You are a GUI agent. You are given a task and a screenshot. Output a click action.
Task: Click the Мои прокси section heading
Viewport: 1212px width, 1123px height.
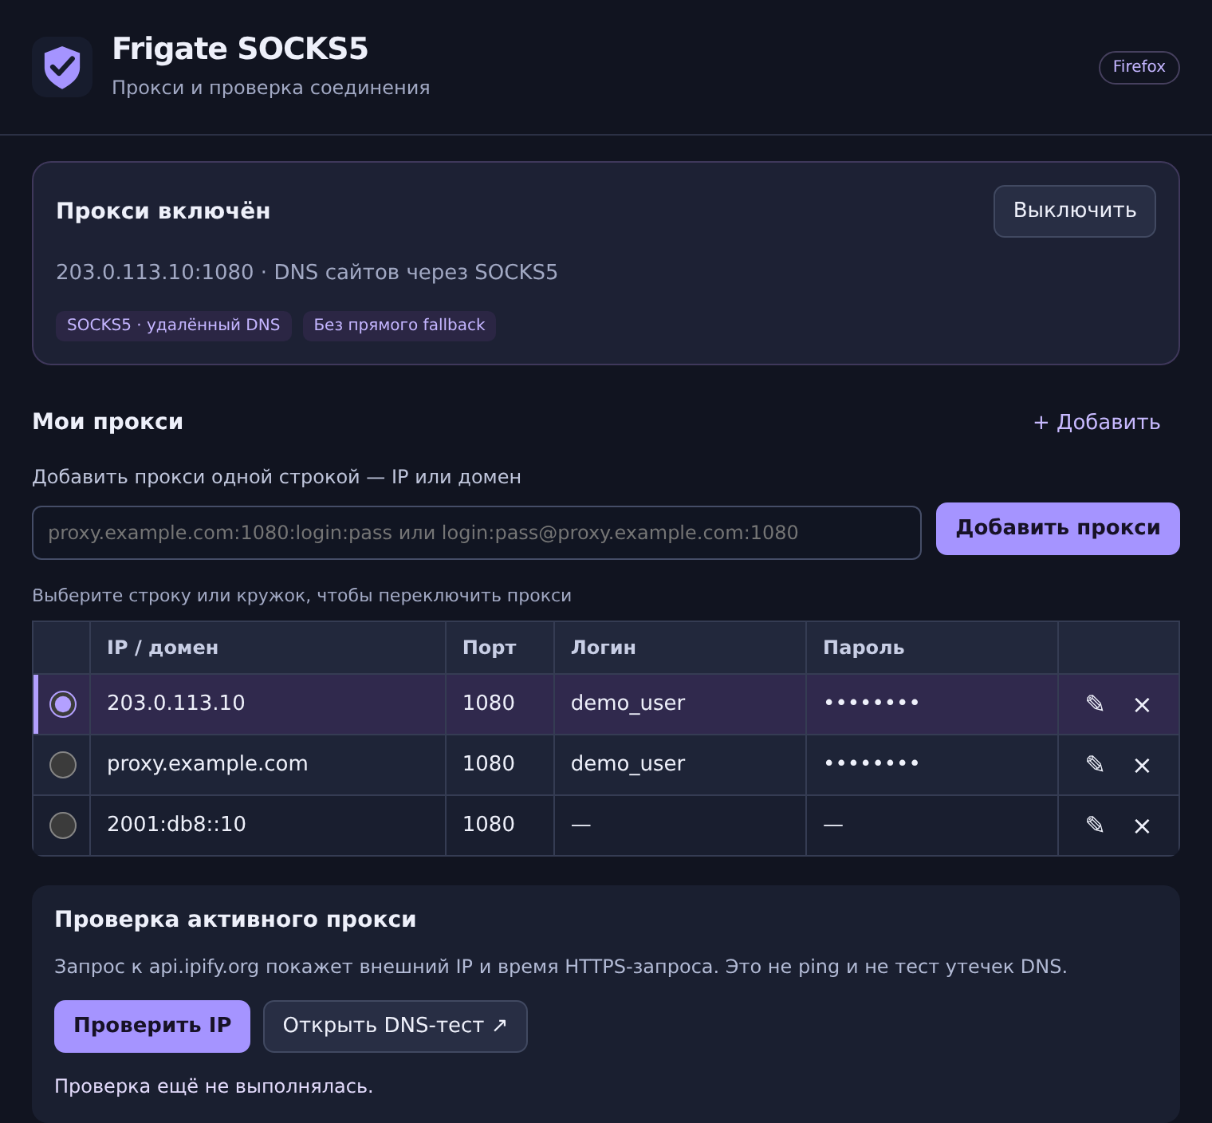point(108,422)
